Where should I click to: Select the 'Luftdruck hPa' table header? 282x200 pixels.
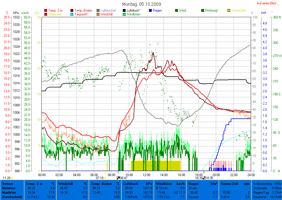click(x=138, y=184)
